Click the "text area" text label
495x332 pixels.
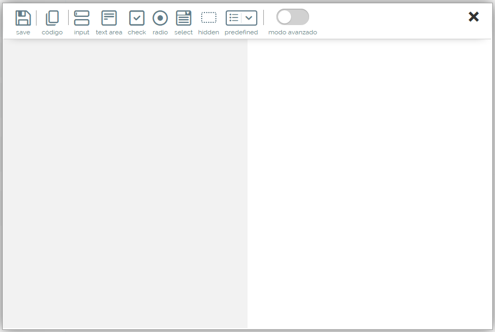click(109, 33)
